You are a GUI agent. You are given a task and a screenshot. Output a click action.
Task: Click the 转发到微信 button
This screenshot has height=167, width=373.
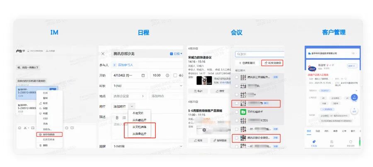[x=272, y=63]
